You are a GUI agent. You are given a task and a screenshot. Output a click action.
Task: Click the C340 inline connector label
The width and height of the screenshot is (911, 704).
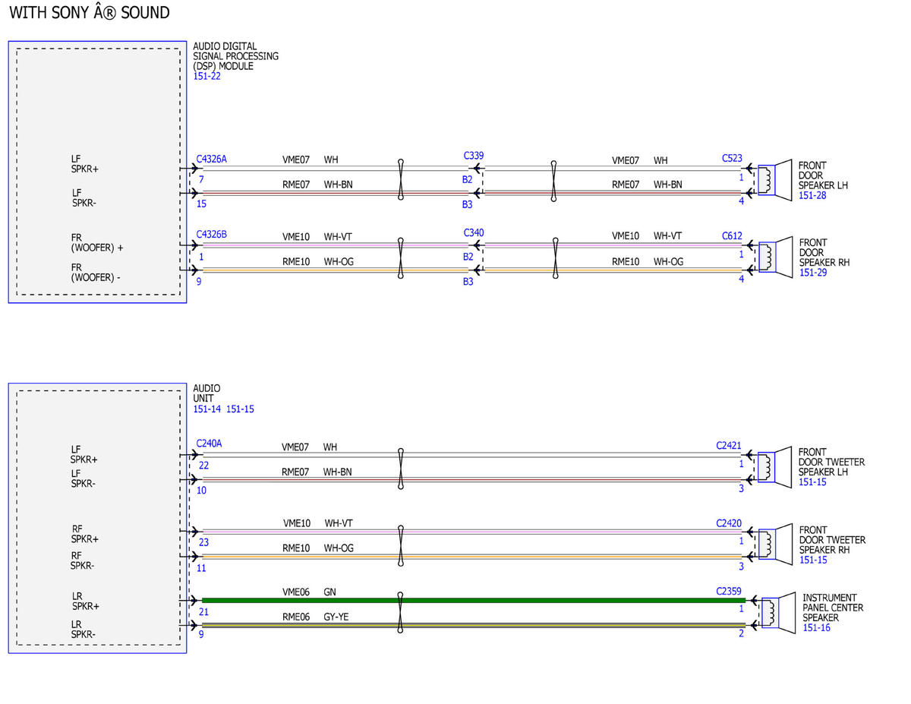(474, 233)
